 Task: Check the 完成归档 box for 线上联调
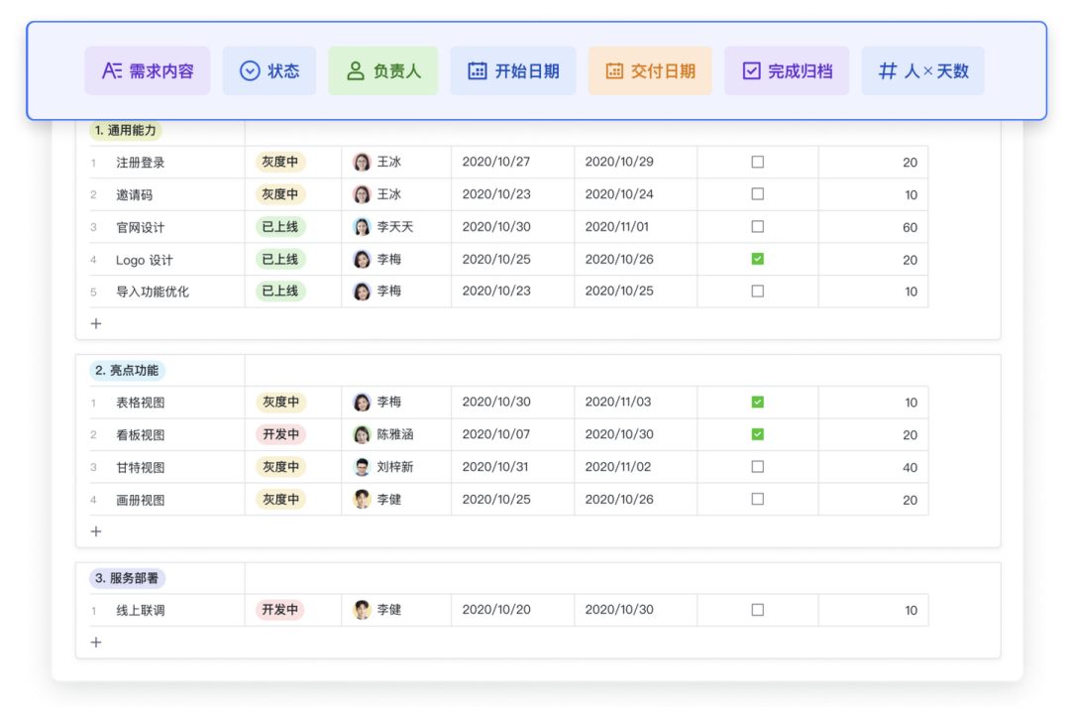[x=758, y=610]
